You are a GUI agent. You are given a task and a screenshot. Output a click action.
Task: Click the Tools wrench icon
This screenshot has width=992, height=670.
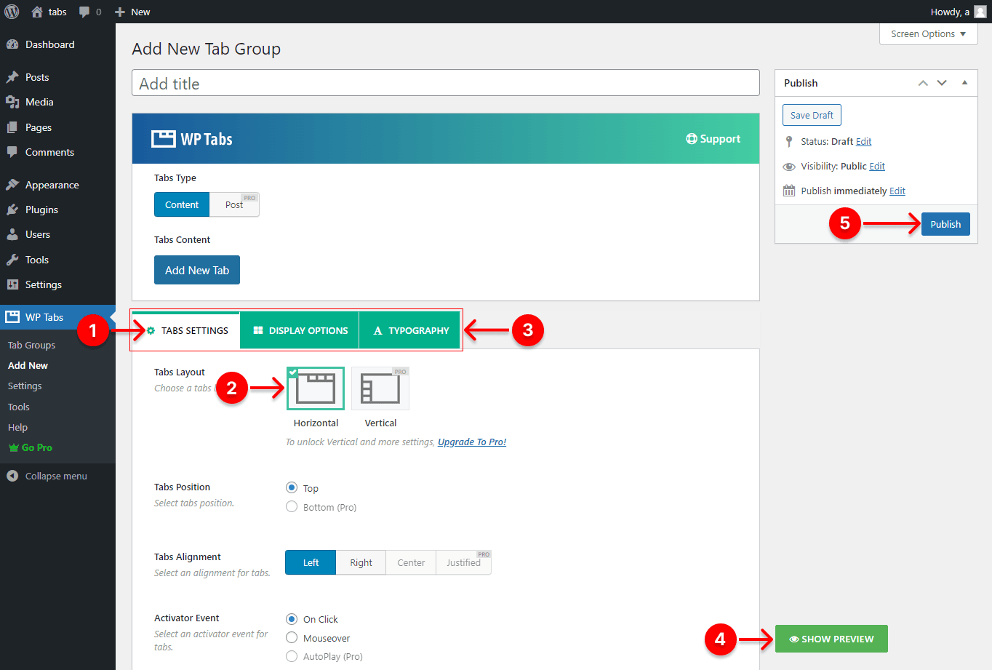click(12, 260)
